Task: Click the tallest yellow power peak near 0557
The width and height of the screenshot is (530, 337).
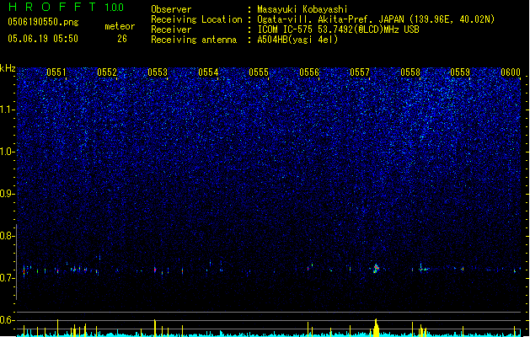Action: [x=376, y=327]
